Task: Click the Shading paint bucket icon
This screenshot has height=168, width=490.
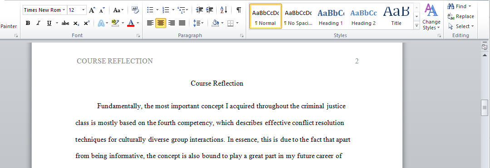Action: pos(215,23)
